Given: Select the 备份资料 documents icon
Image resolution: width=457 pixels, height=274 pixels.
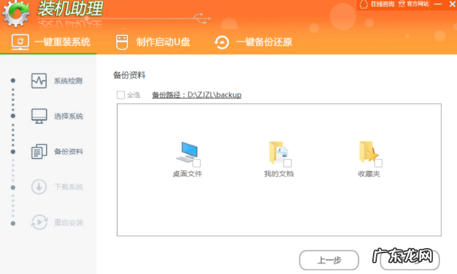Looking at the screenshot, I should tap(39, 152).
